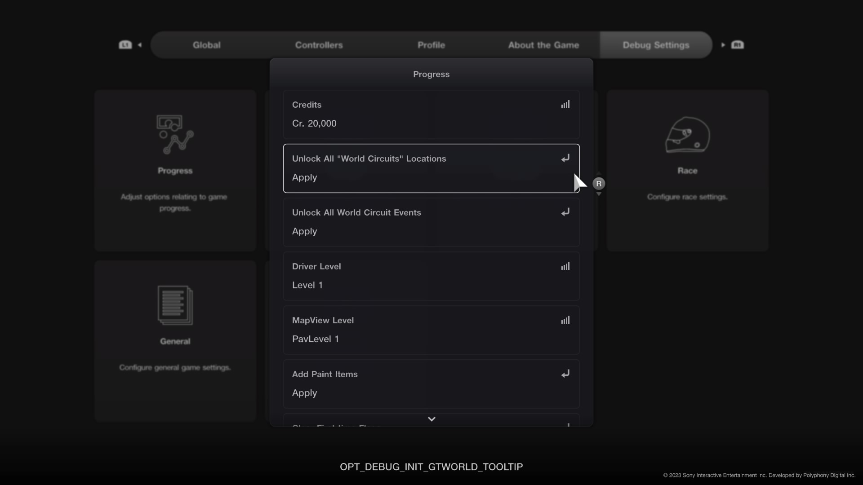Apply Add Paint Items option
The width and height of the screenshot is (863, 485).
click(305, 393)
